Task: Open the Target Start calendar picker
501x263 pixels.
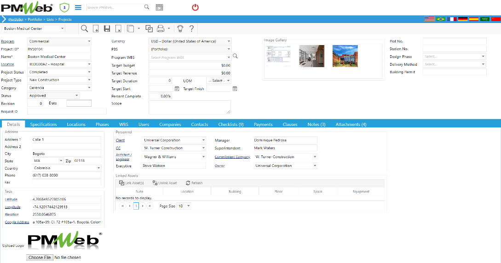Action: [177, 89]
